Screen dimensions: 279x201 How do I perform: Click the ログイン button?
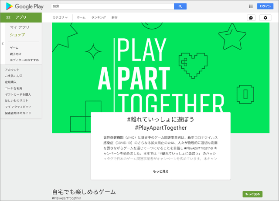[265, 7]
